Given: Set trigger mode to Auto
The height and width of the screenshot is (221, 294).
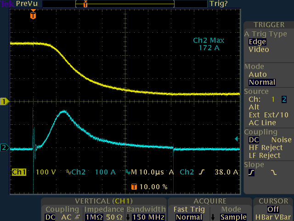Looking at the screenshot, I should click(257, 74).
